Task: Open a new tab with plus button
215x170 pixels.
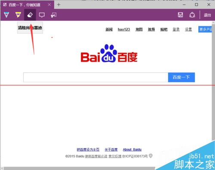Action: pyautogui.click(x=58, y=5)
